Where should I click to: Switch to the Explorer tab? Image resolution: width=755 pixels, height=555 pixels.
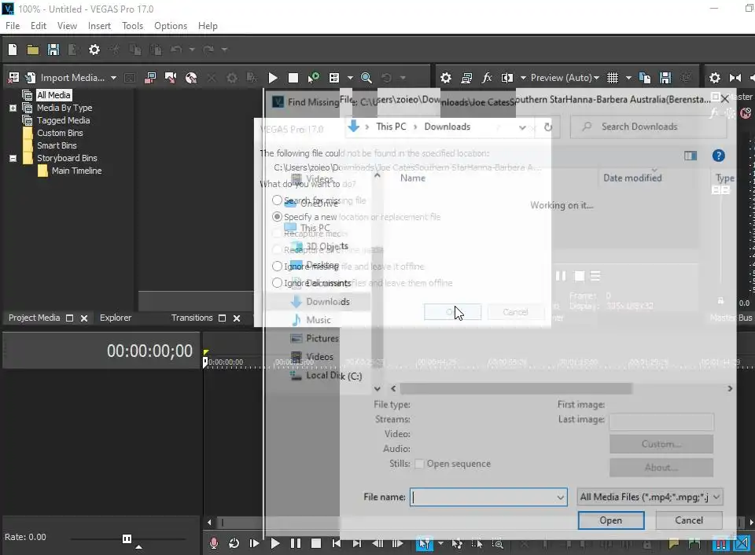(x=116, y=318)
